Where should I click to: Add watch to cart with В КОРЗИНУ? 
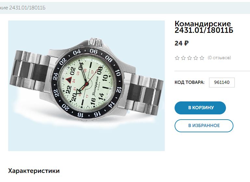pyautogui.click(x=200, y=108)
